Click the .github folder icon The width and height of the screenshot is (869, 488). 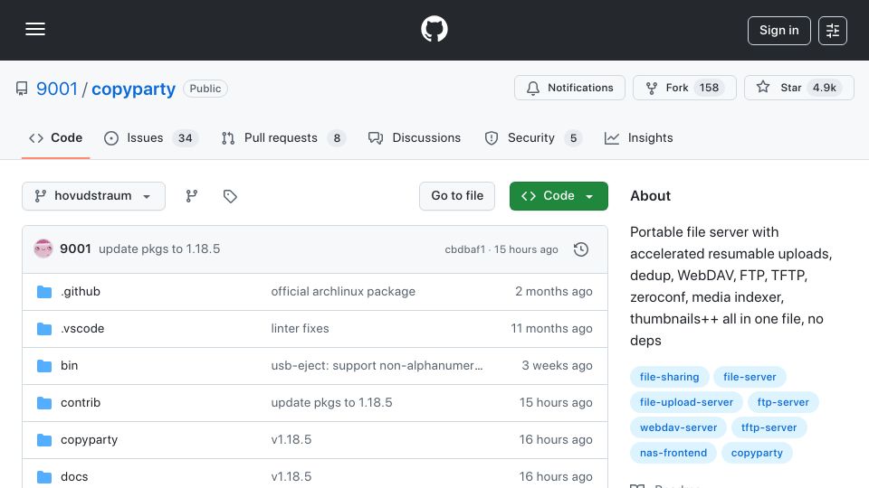[x=44, y=292]
